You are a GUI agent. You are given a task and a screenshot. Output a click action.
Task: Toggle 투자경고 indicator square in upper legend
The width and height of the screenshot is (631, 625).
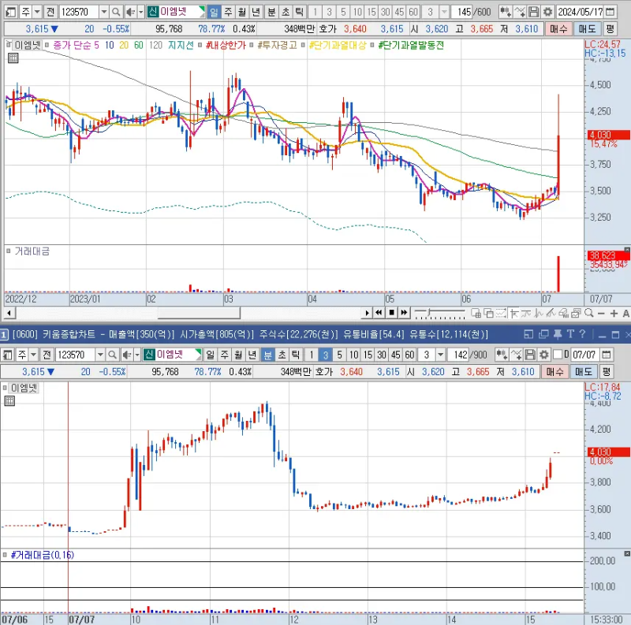pyautogui.click(x=251, y=45)
